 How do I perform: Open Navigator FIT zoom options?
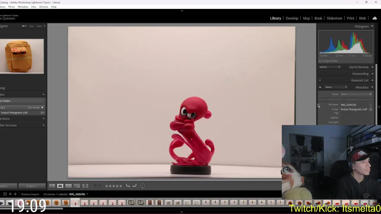click(24, 26)
